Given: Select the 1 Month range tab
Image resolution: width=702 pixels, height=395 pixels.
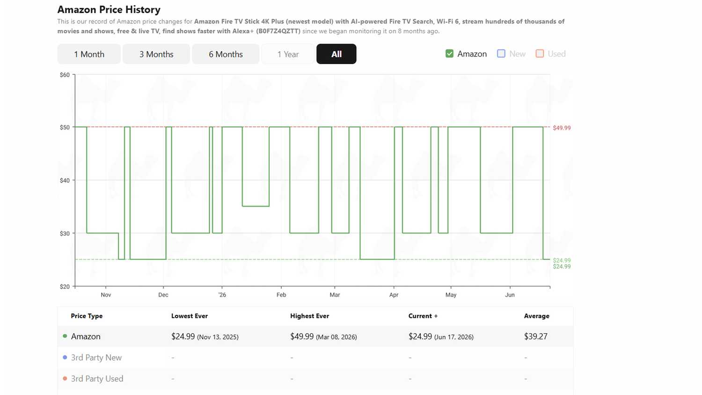Looking at the screenshot, I should (x=89, y=54).
